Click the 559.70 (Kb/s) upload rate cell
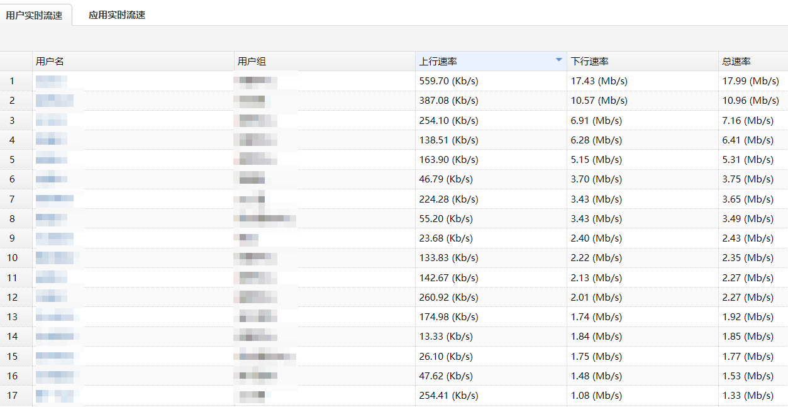 [448, 81]
